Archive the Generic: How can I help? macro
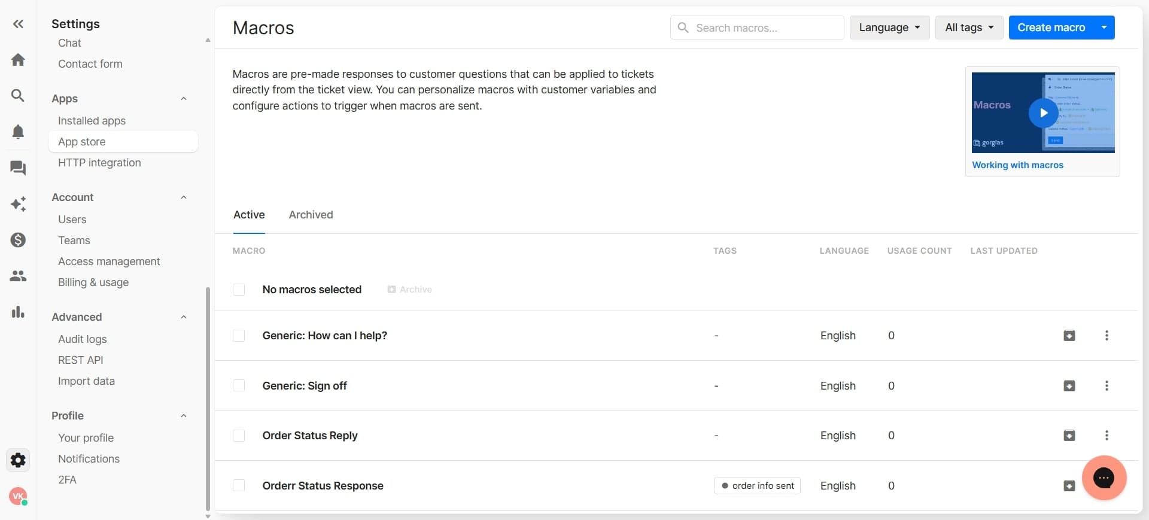1149x520 pixels. click(x=1069, y=336)
